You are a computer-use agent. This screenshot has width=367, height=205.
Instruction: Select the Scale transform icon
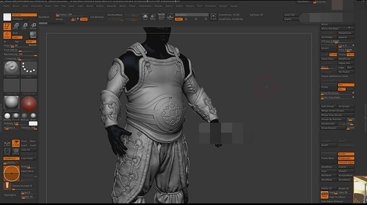pos(24,26)
